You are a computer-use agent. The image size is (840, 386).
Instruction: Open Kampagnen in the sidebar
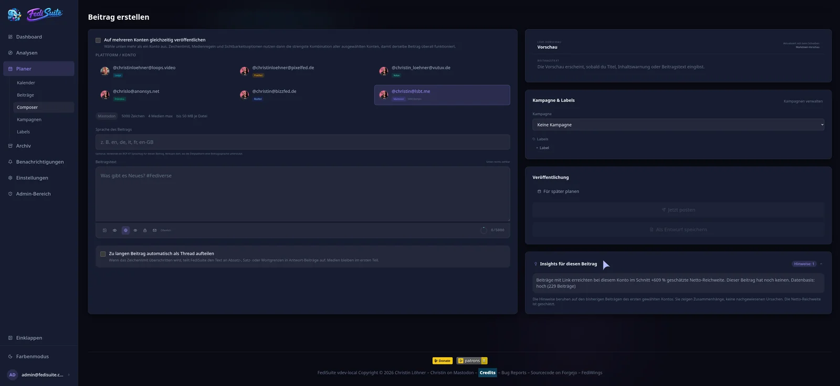point(44,120)
